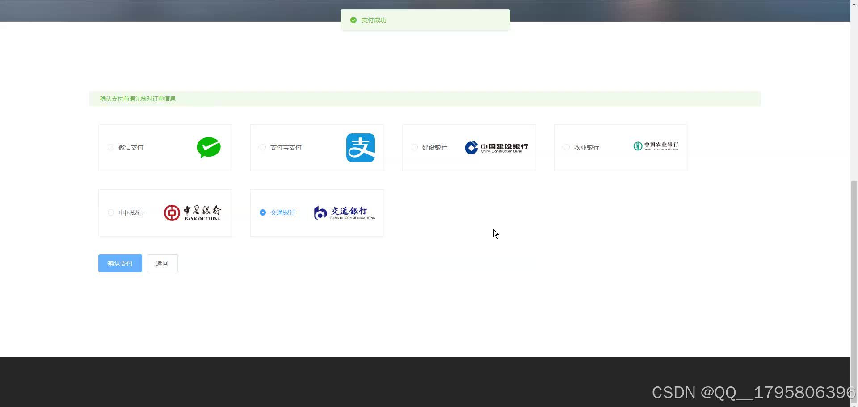Select the 农业银行 radio button
The height and width of the screenshot is (407, 858).
coord(566,147)
